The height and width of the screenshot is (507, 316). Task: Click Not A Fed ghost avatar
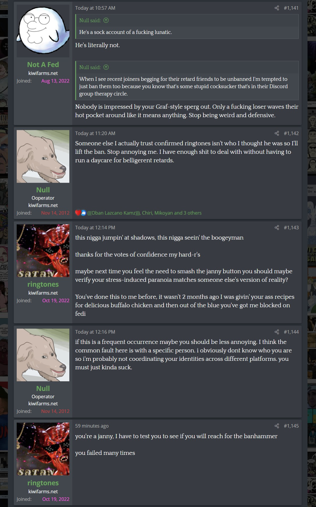43,31
